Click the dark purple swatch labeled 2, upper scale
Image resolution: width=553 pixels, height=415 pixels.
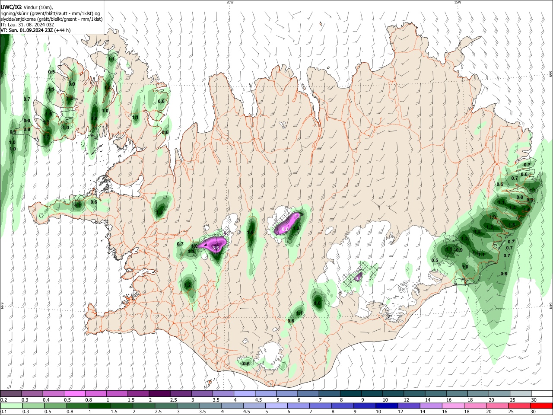click(159, 394)
